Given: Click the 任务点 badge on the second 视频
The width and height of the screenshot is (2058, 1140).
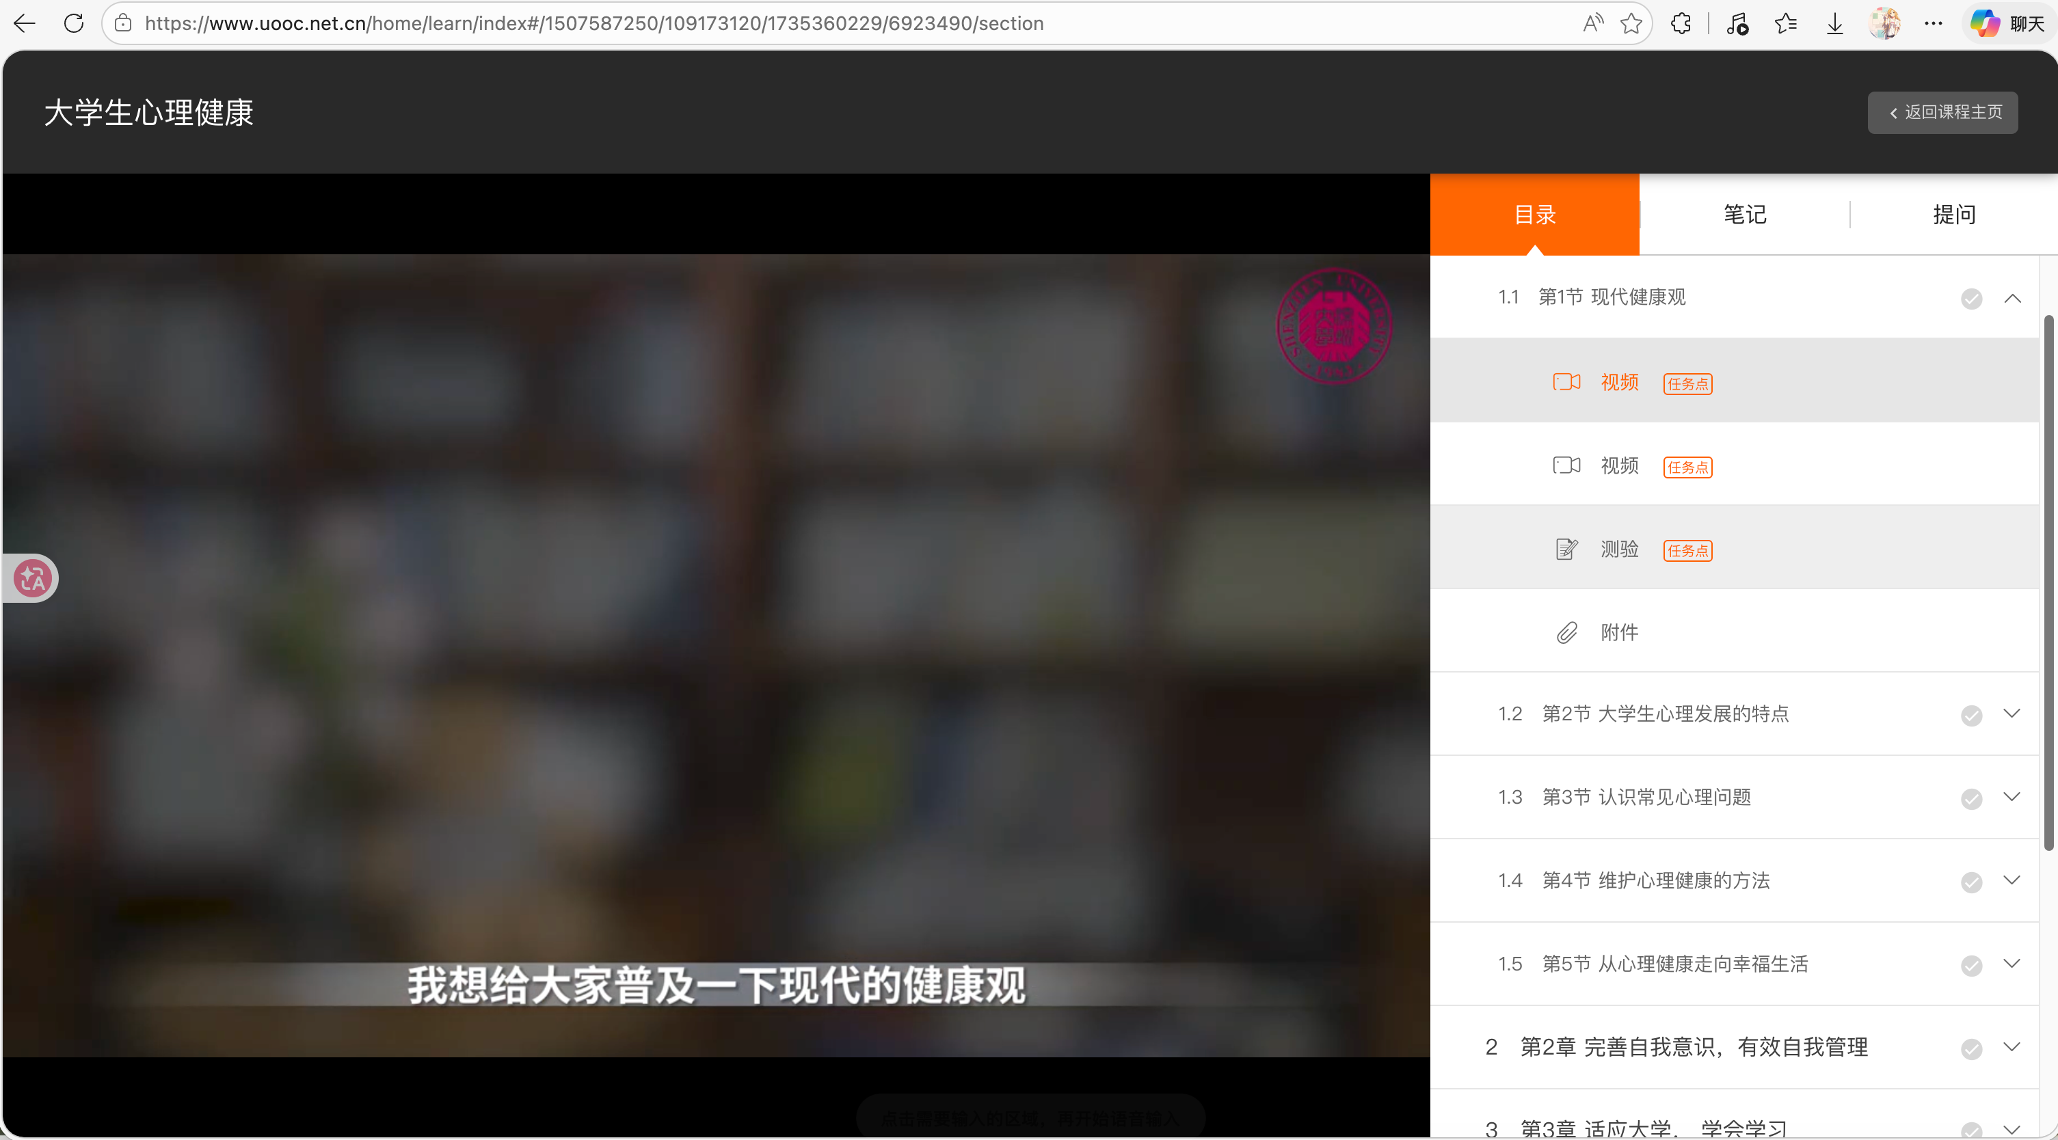Looking at the screenshot, I should [1687, 467].
